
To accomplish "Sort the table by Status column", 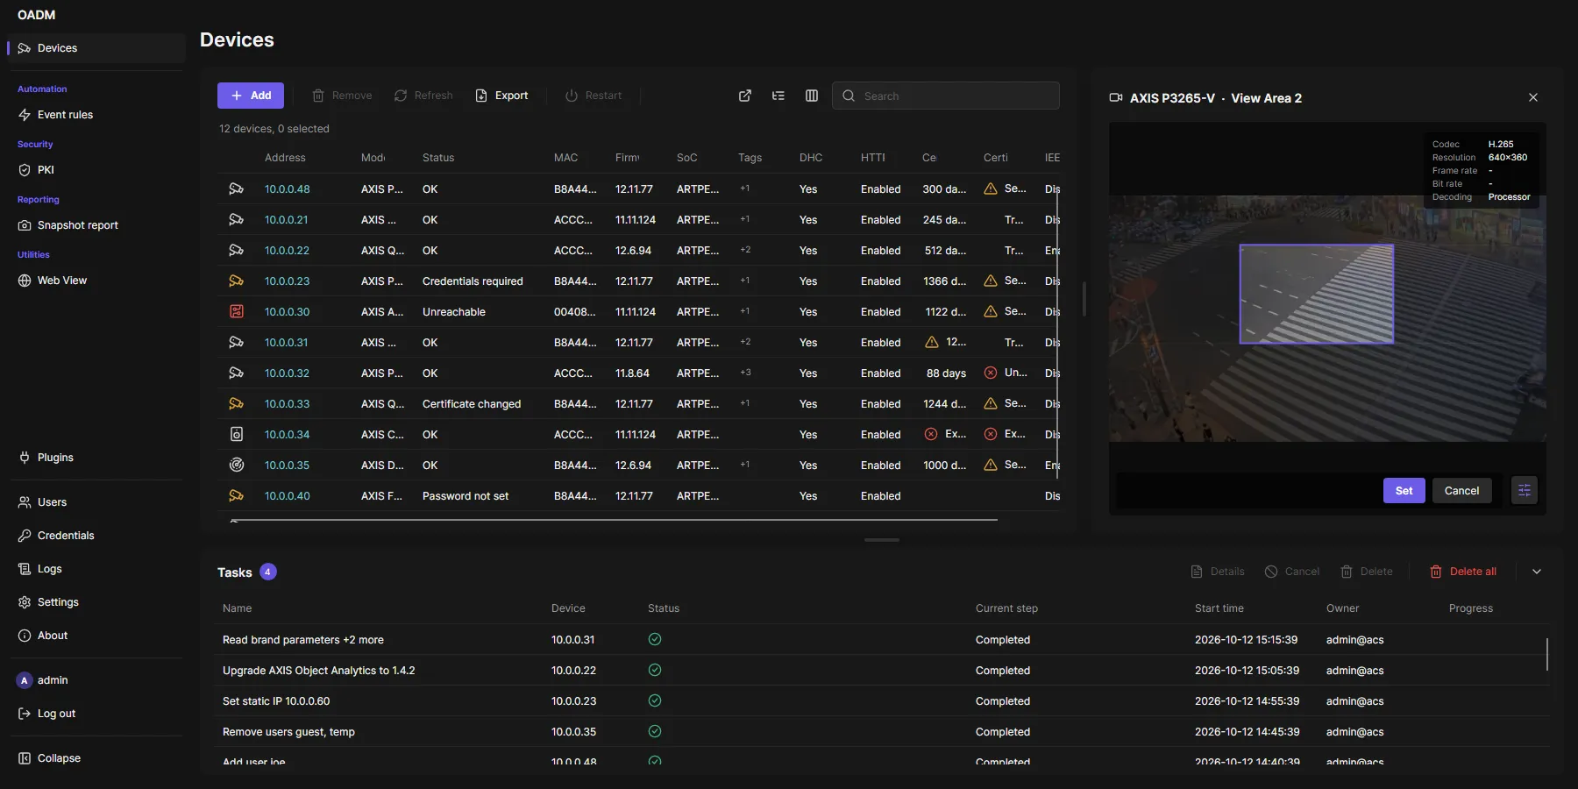I will (x=438, y=158).
